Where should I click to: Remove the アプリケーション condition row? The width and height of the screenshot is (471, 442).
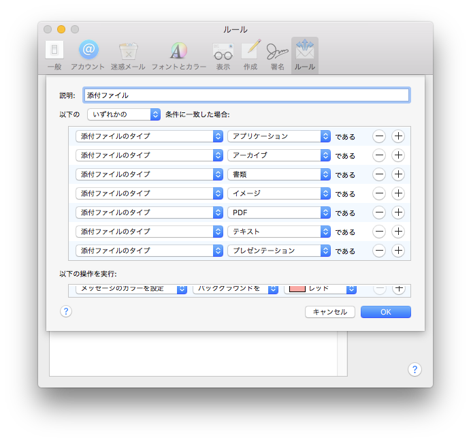(379, 136)
